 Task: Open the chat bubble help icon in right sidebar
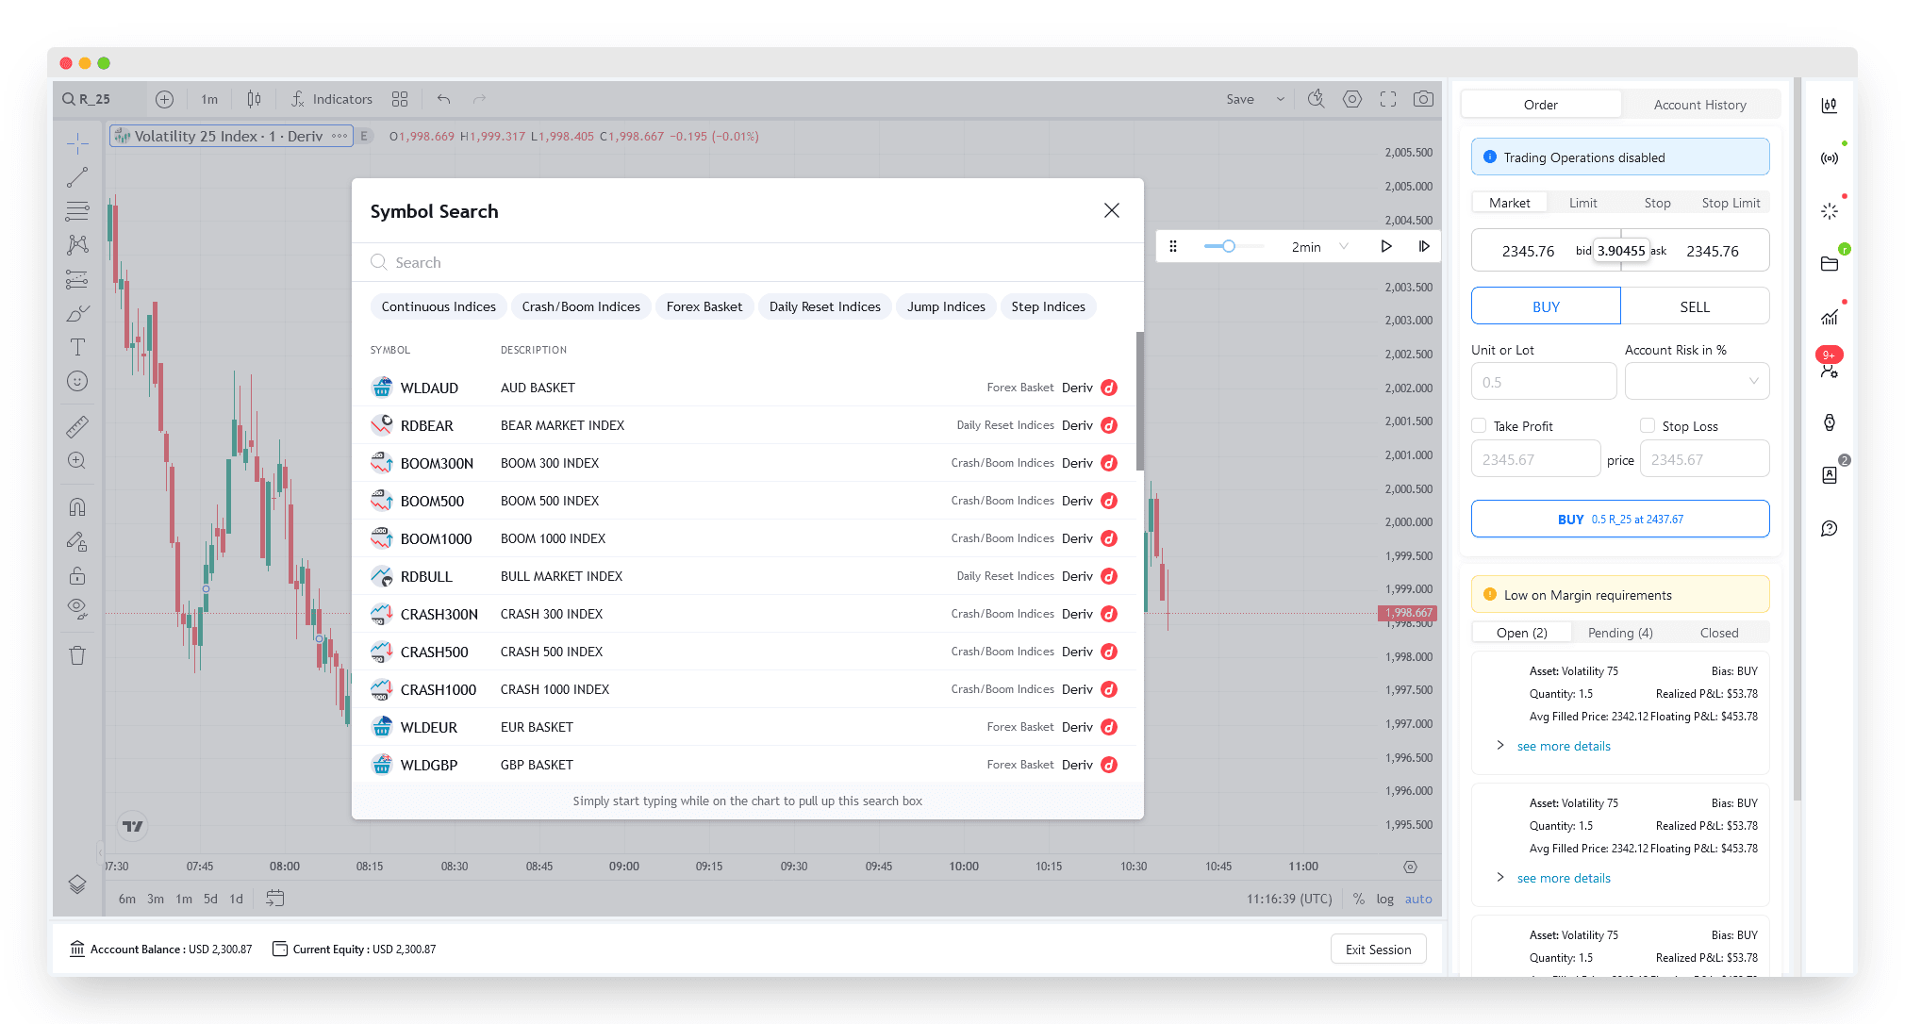tap(1830, 529)
